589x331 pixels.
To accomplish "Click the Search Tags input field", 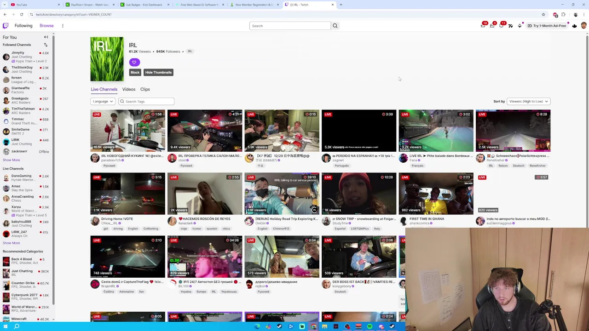I will click(146, 101).
